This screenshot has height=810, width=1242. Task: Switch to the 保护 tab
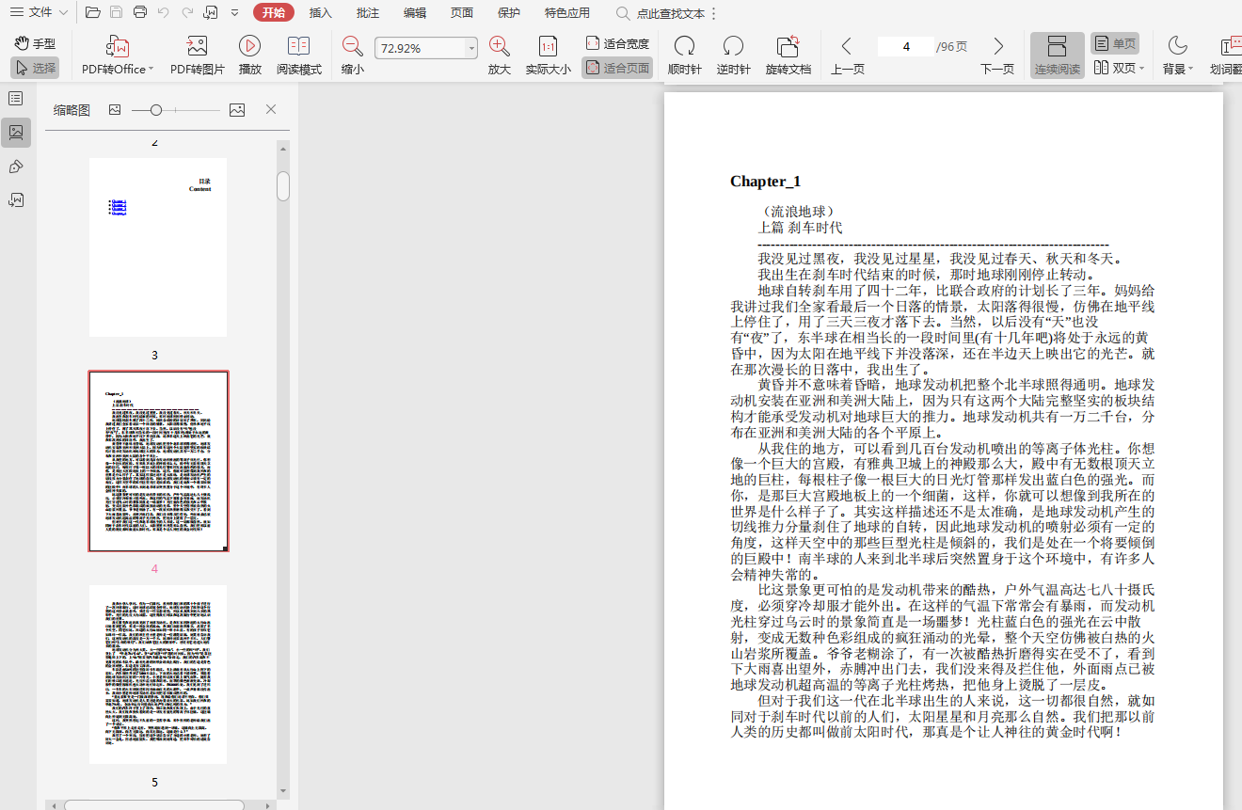click(x=509, y=12)
